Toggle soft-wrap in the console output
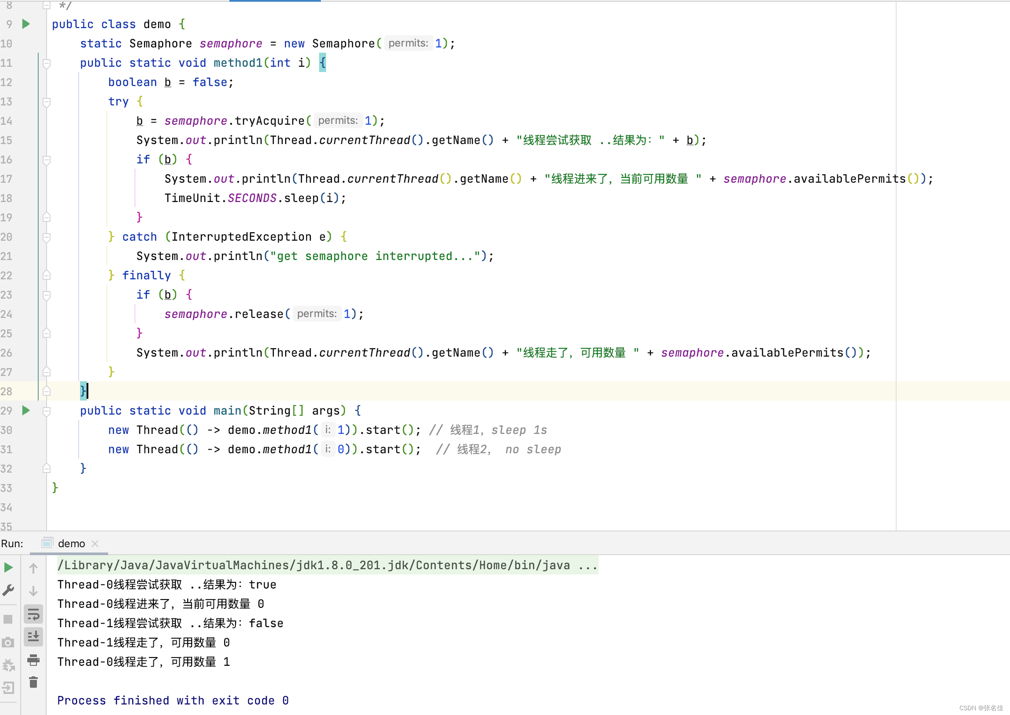This screenshot has height=715, width=1010. 33,614
